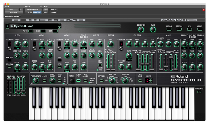Click the Arp Type selector knob
Viewport: 209px width, 125px height.
112,81
